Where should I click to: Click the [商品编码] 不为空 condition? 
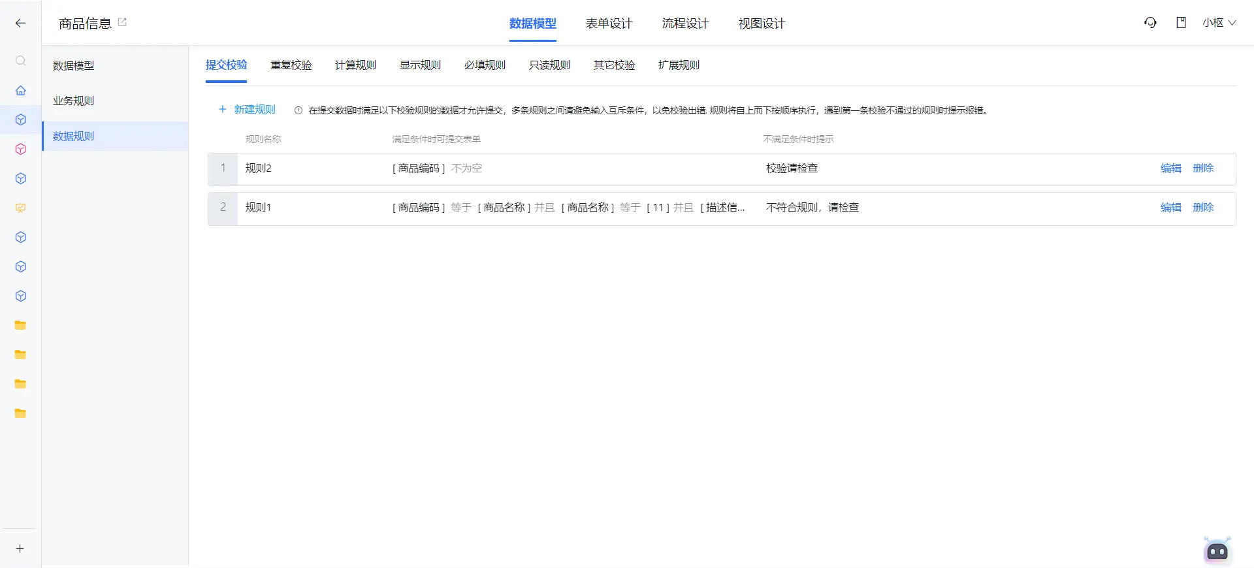437,168
